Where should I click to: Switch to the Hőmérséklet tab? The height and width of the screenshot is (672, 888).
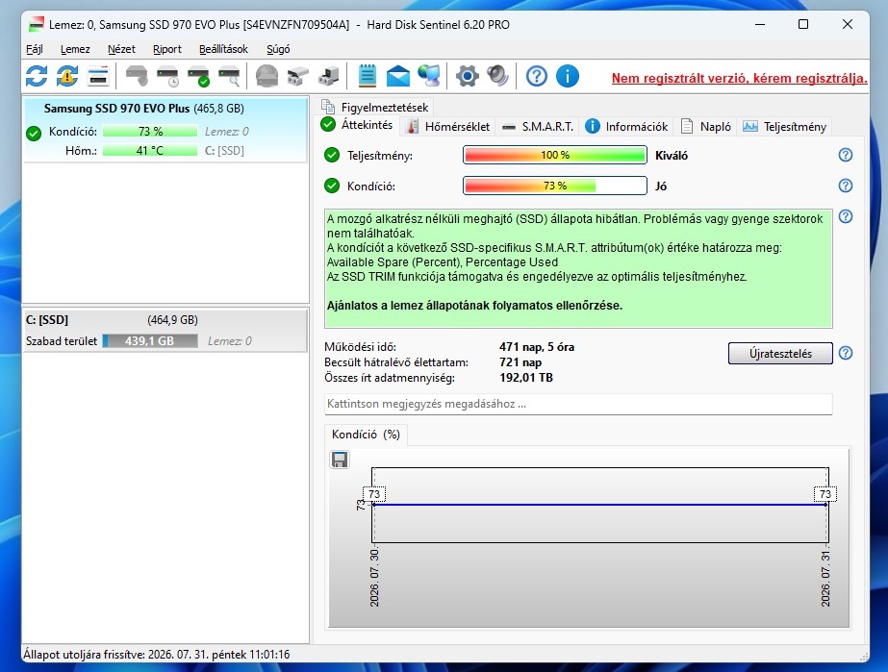coord(448,127)
